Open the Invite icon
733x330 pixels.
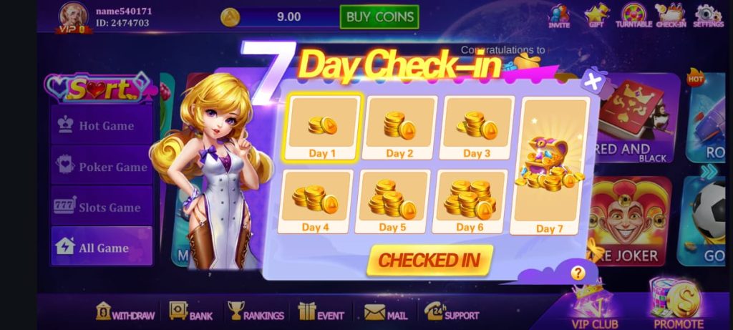tap(559, 16)
